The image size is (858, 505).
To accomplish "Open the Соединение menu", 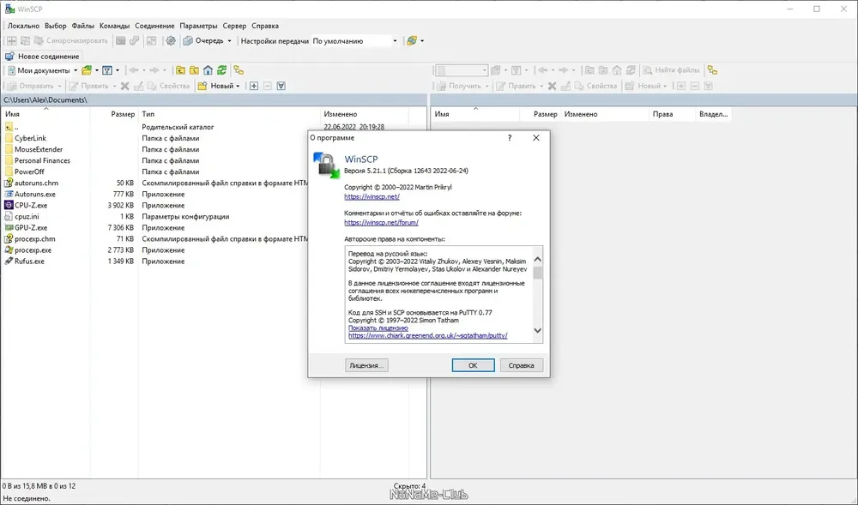I will tap(154, 26).
